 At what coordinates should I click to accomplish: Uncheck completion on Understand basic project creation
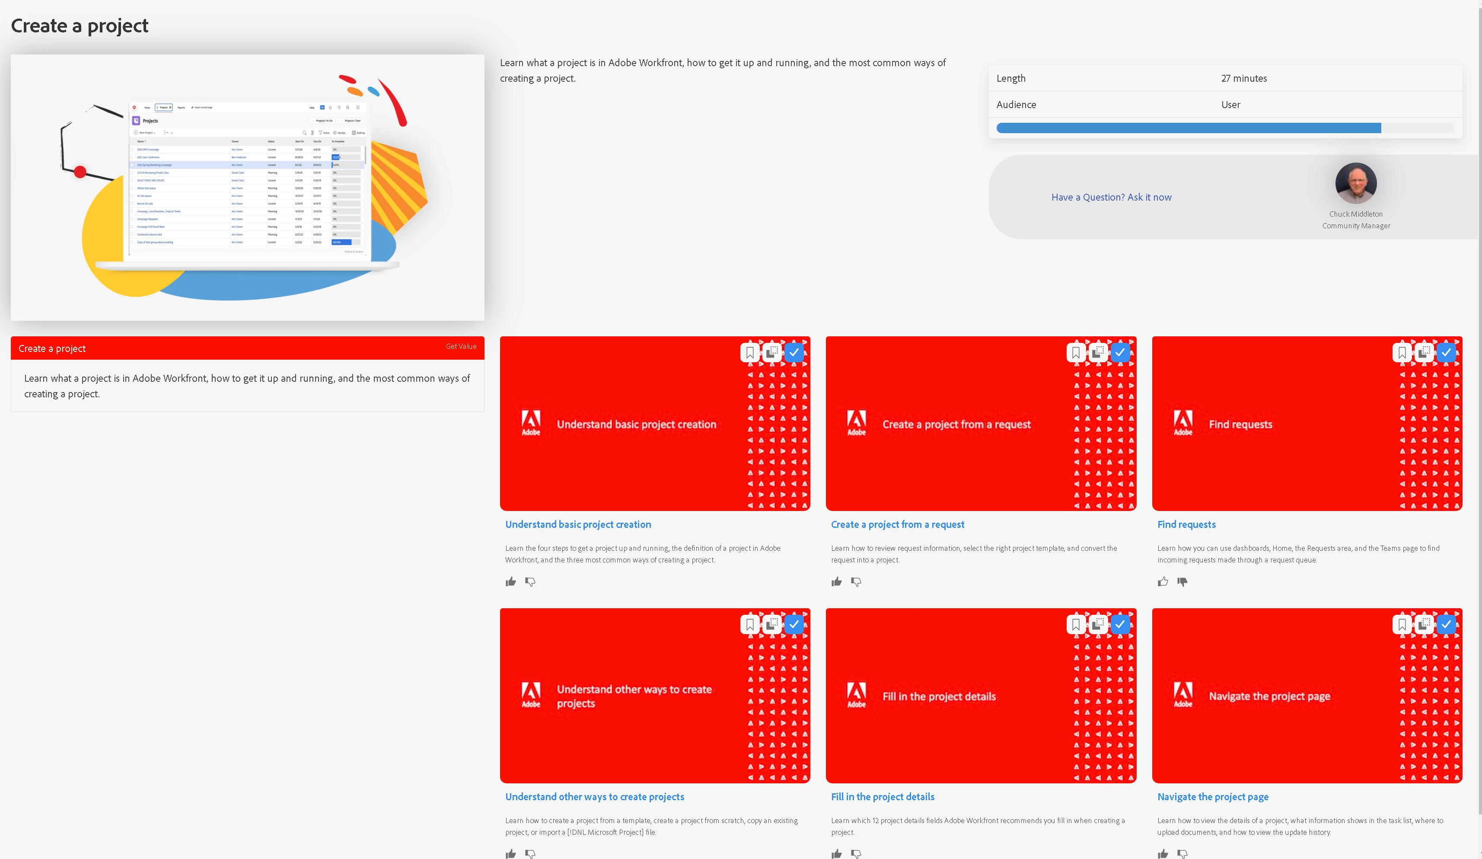pos(794,352)
